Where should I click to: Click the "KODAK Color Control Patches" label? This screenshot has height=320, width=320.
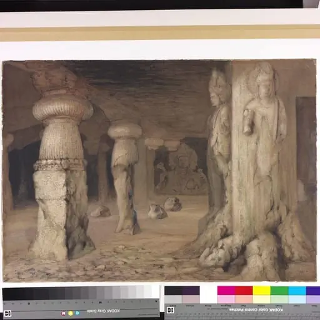pyautogui.click(x=256, y=309)
